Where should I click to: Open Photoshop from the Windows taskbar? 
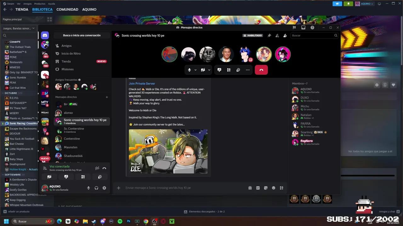coord(128,221)
